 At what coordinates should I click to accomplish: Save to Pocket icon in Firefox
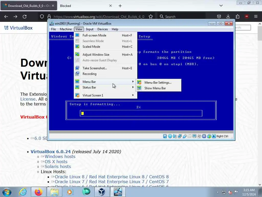coord(219,16)
